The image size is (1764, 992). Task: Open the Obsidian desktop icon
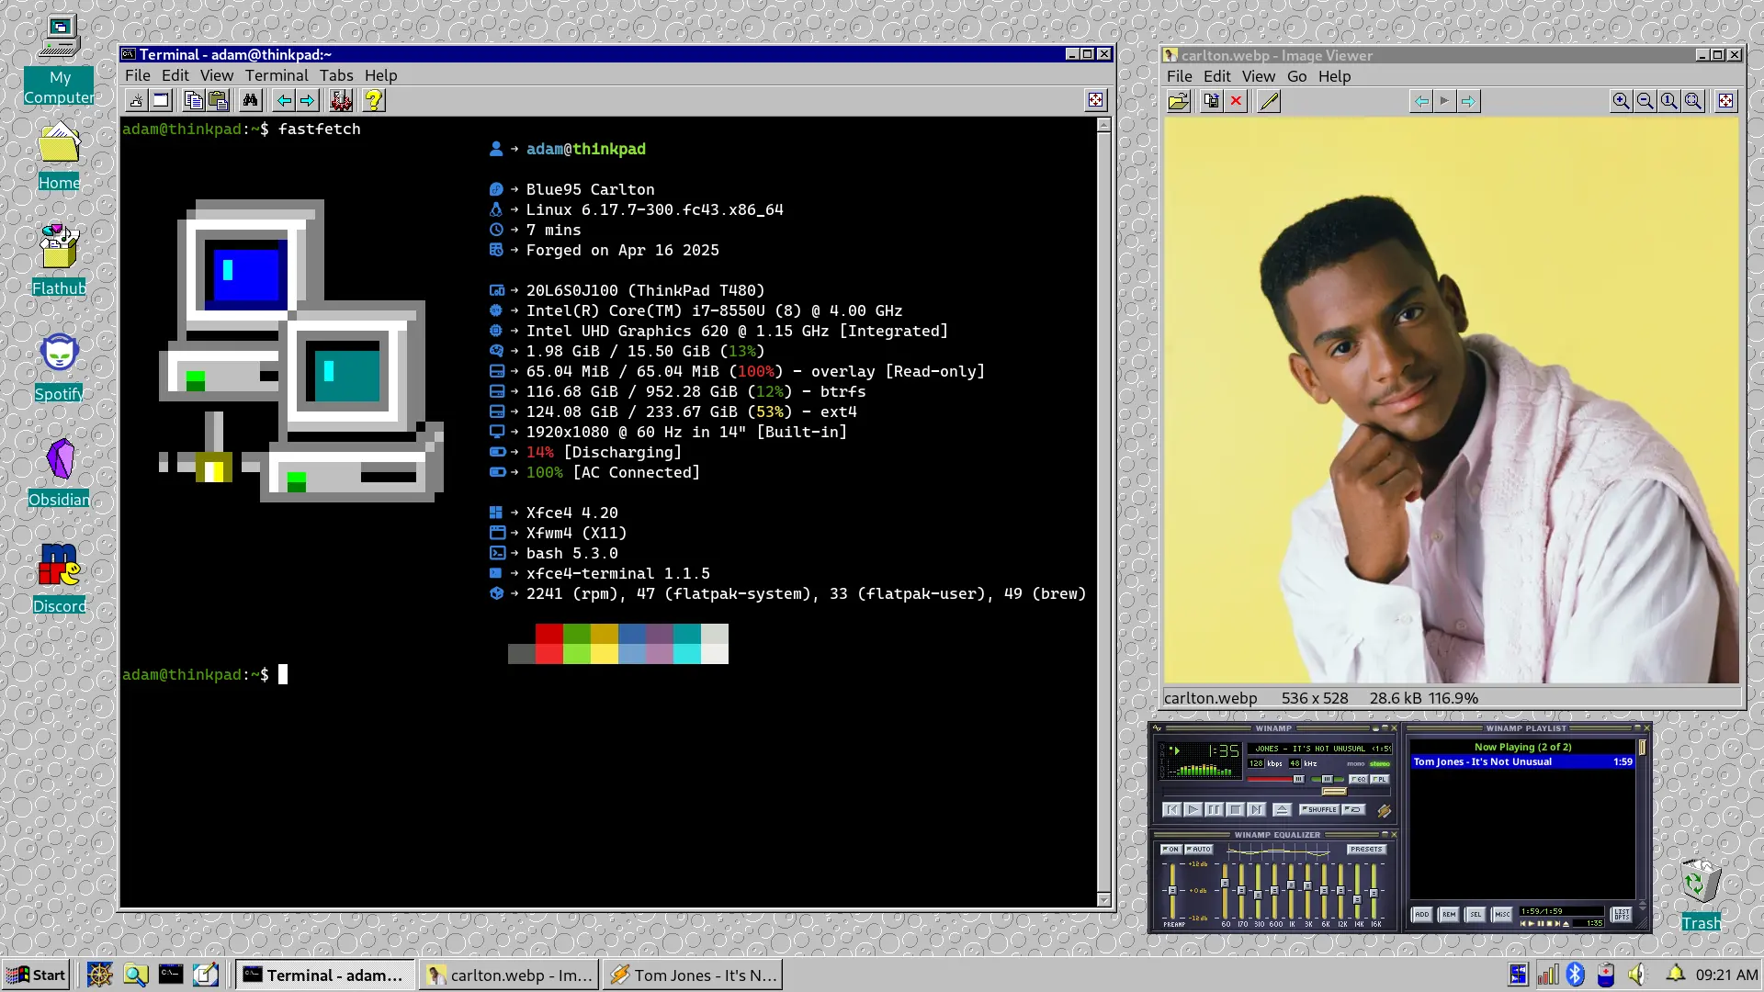point(60,460)
